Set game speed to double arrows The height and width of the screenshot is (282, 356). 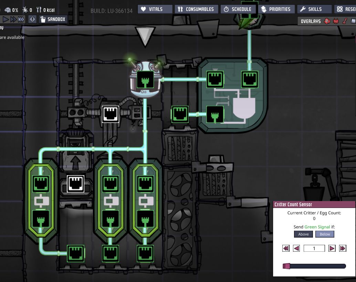tap(13, 19)
